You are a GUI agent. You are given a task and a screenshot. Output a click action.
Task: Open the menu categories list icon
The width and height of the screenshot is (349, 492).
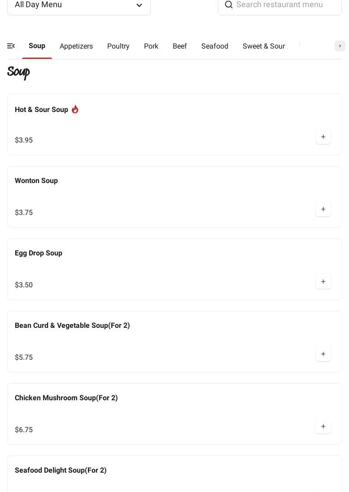(x=11, y=46)
